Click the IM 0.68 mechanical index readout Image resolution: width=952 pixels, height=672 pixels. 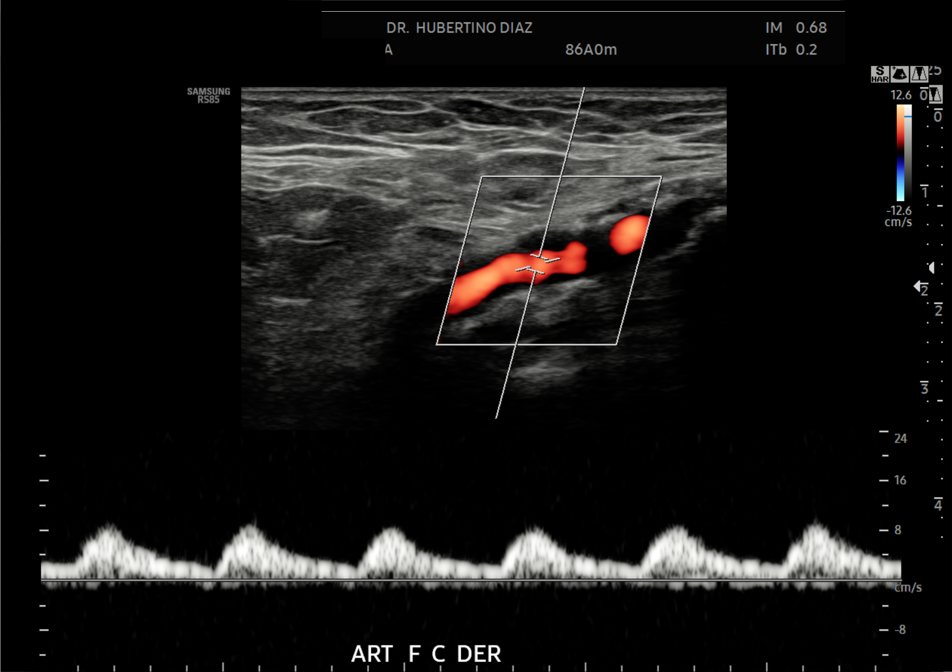tap(796, 28)
